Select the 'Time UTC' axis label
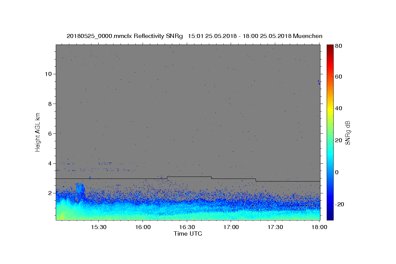396x264 pixels. 188,234
